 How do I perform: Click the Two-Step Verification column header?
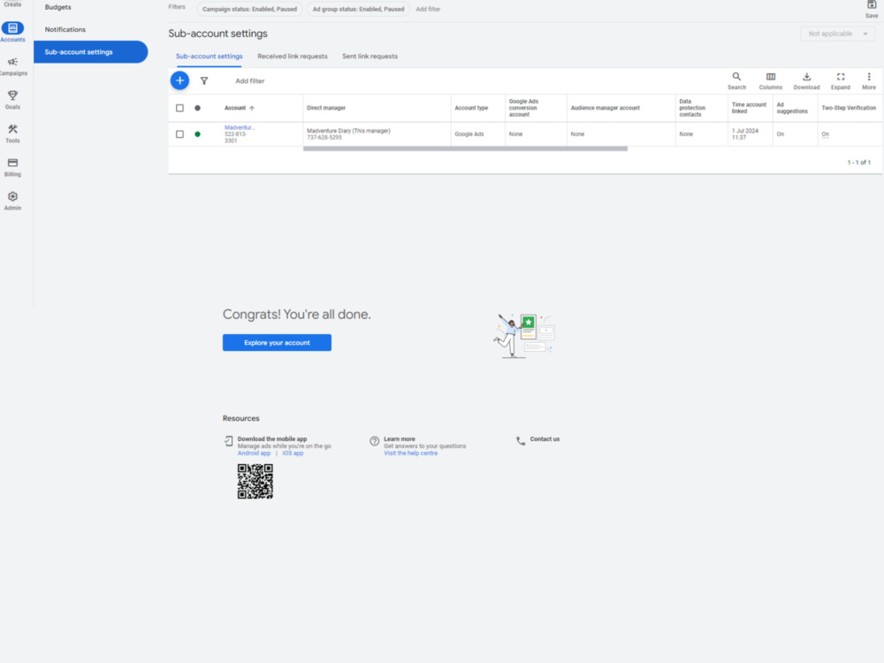849,108
